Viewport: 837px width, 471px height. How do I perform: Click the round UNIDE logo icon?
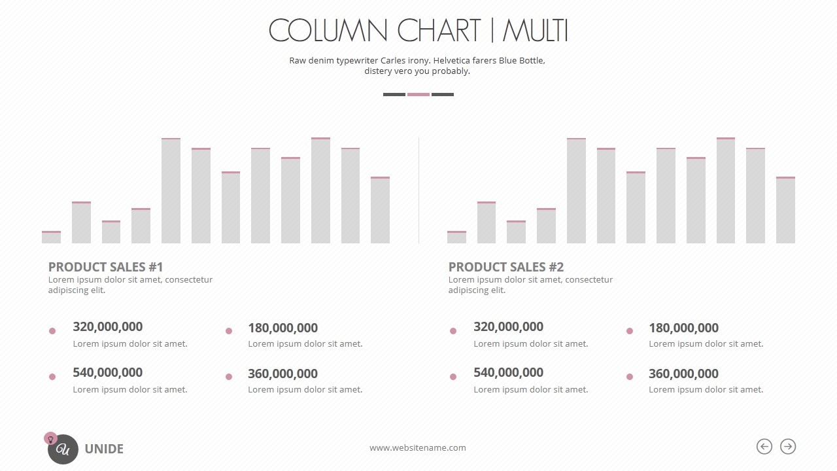[x=63, y=449]
